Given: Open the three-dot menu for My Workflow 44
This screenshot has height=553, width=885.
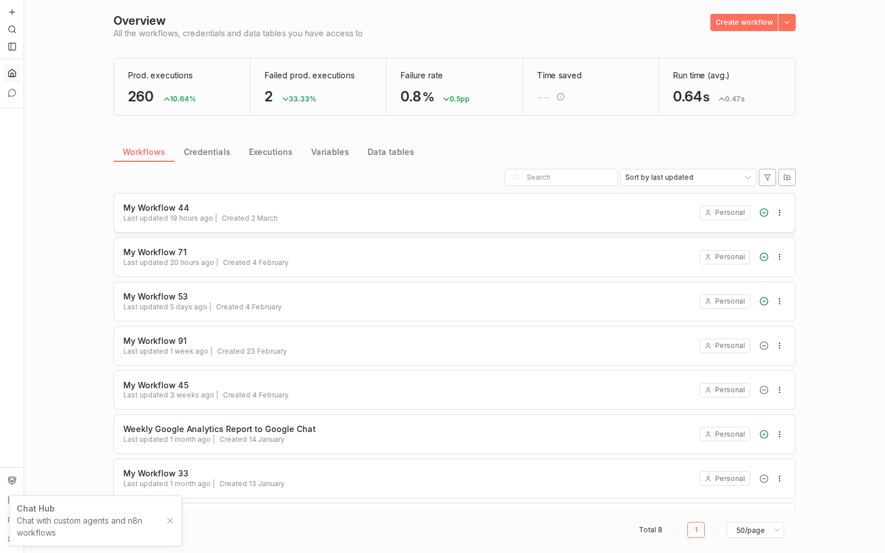Looking at the screenshot, I should tap(780, 213).
